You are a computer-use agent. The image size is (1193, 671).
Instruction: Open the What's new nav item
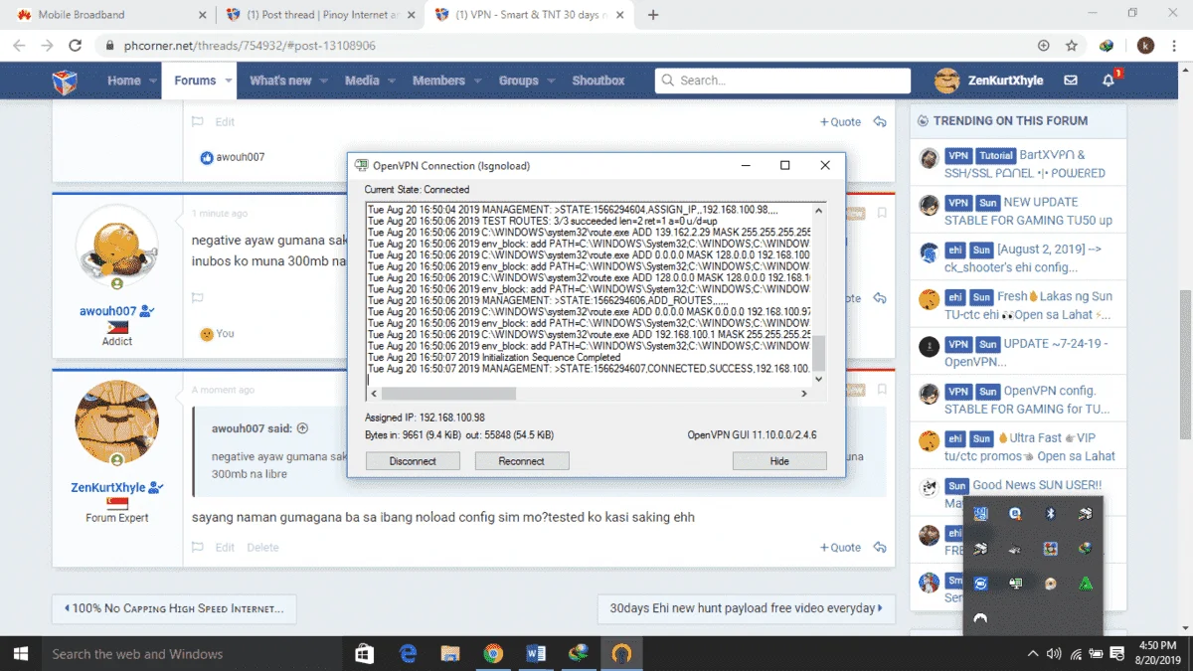point(280,81)
